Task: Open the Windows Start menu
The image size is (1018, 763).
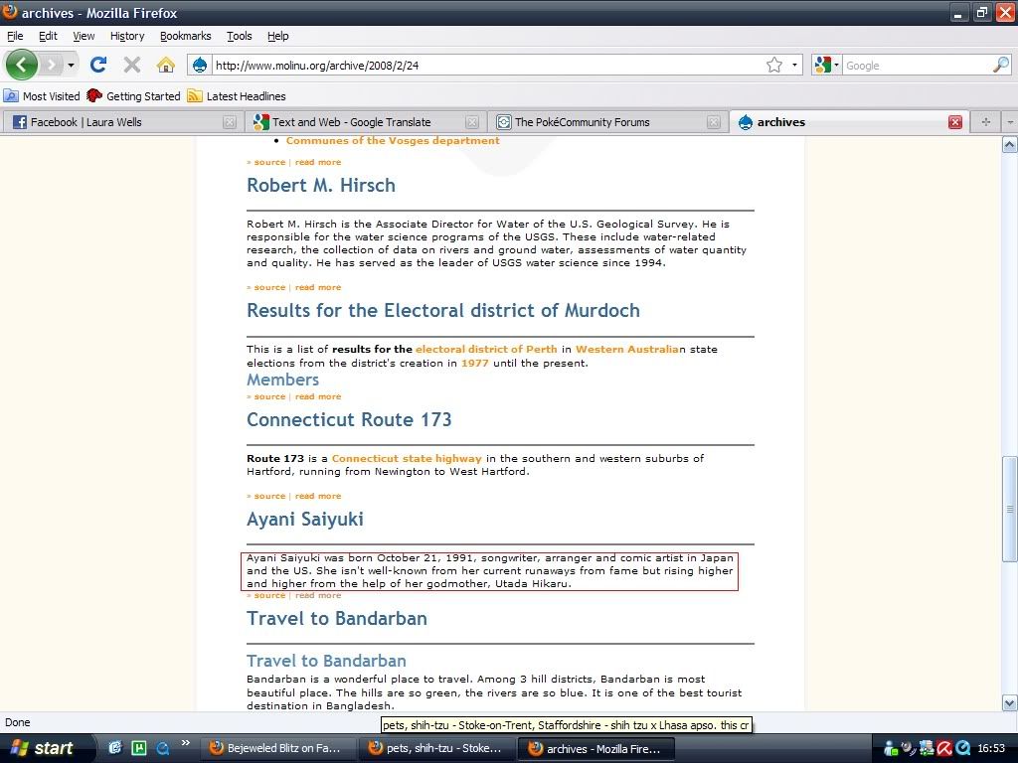Action: [x=42, y=748]
